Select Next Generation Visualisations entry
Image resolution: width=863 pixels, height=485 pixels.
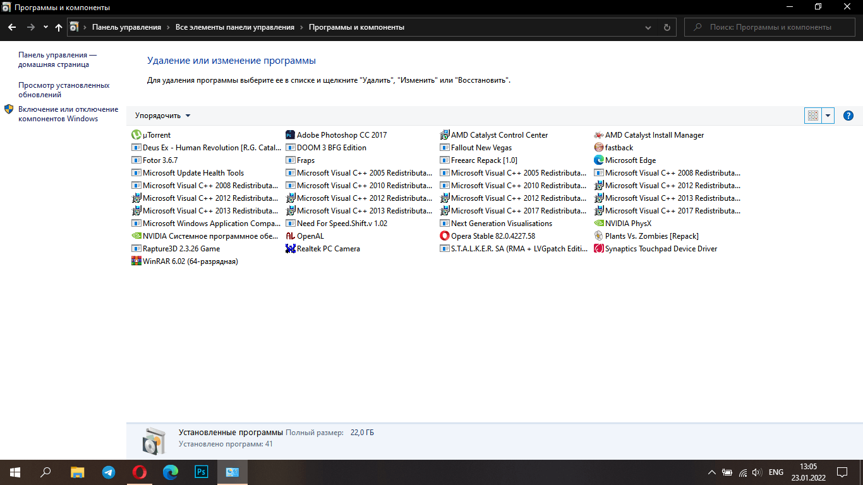[497, 223]
